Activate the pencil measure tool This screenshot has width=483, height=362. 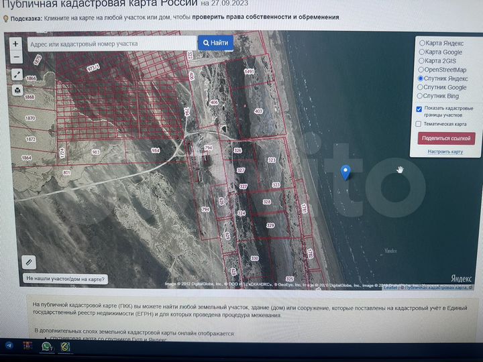[29, 262]
